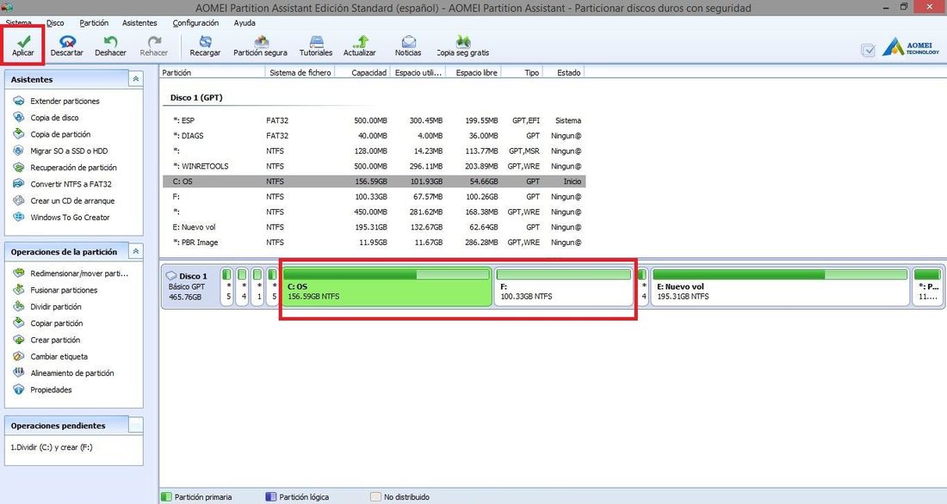Select Copiar partición operation
The width and height of the screenshot is (947, 504).
(57, 323)
